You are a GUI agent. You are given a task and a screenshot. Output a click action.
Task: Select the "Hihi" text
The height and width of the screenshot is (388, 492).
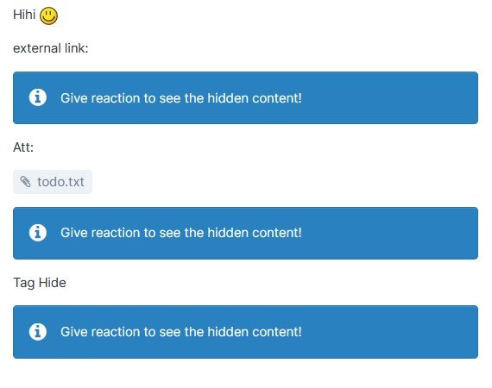click(24, 15)
